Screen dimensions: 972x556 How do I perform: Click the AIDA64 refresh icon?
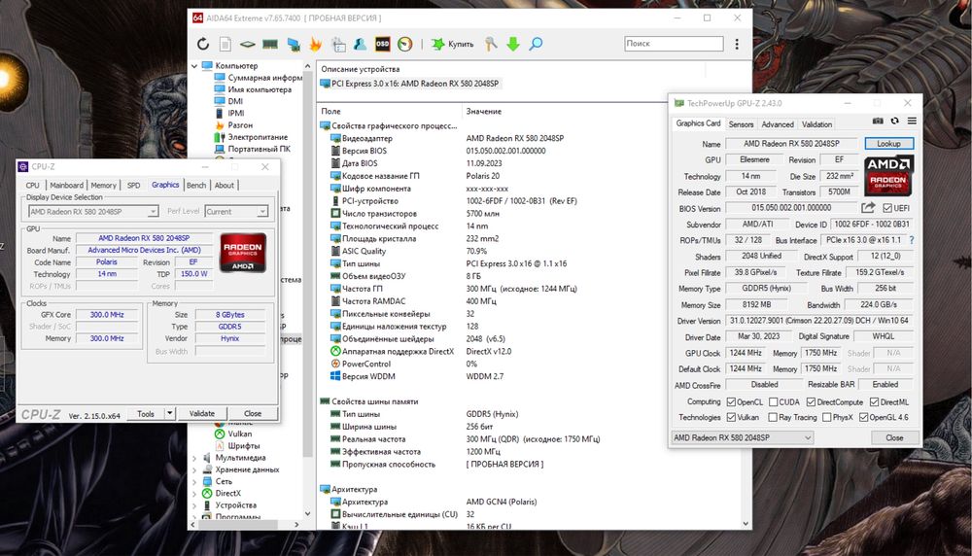click(x=203, y=44)
